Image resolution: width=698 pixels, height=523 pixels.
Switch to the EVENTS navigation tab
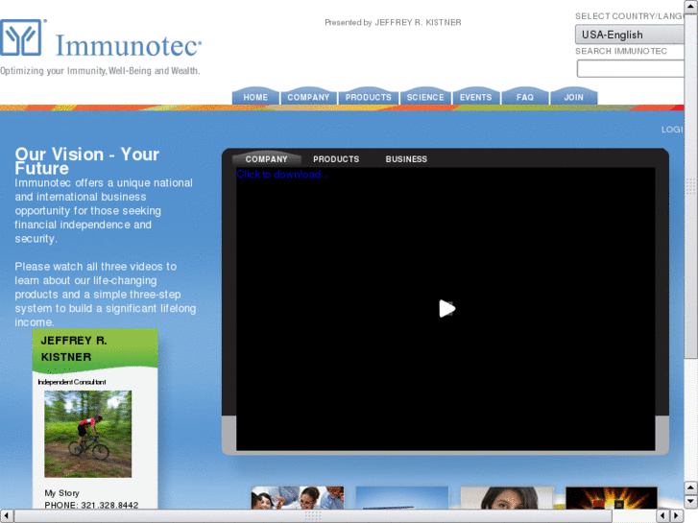point(475,97)
